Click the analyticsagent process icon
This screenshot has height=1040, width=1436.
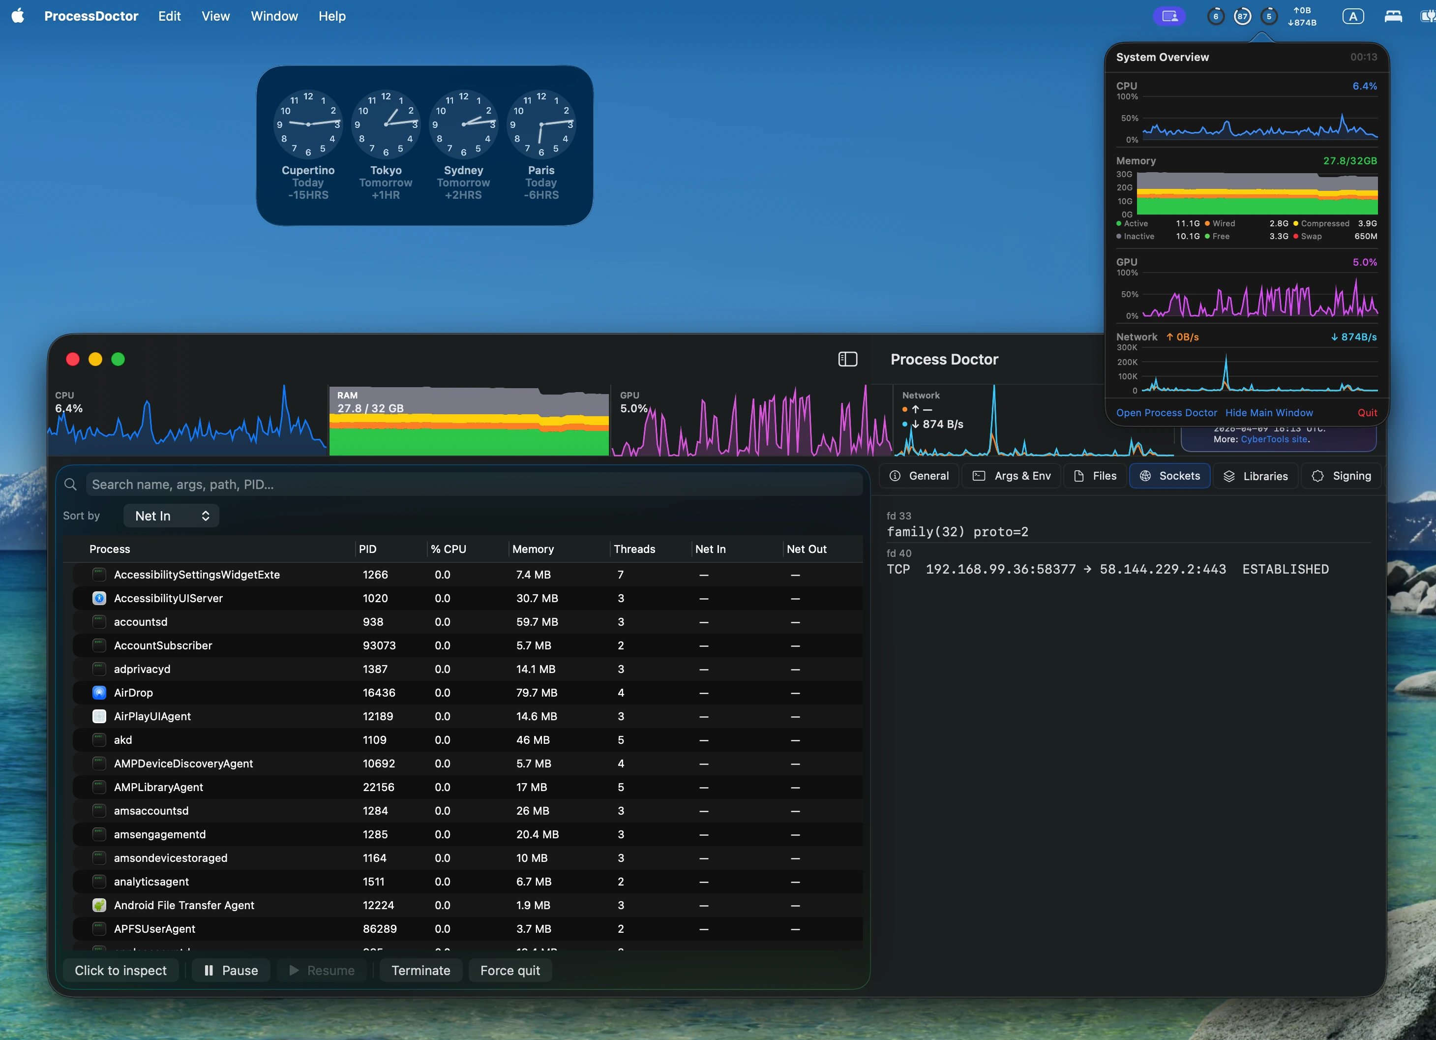(99, 882)
